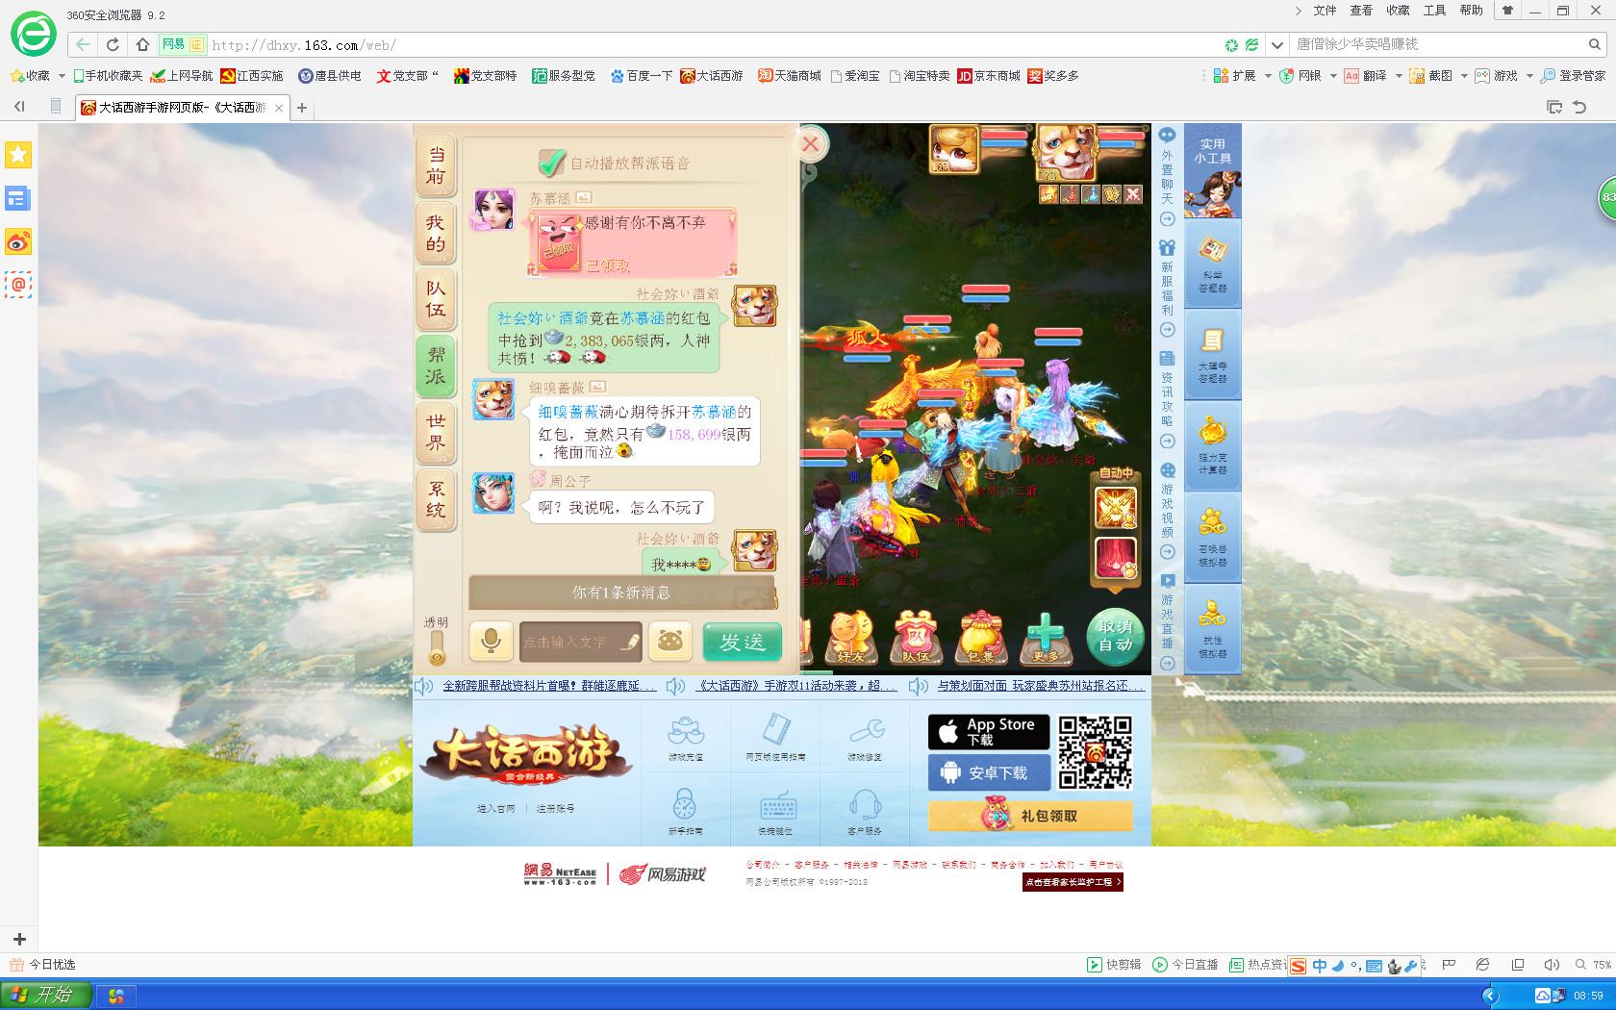Screen dimensions: 1616x1010
Task: Expand 资讯攻略 arrow
Action: point(1168,442)
